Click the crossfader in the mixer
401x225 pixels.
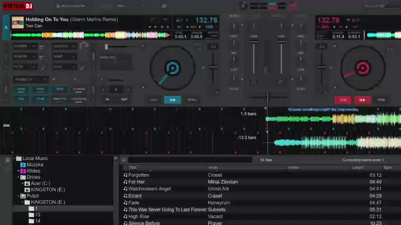pyautogui.click(x=268, y=97)
